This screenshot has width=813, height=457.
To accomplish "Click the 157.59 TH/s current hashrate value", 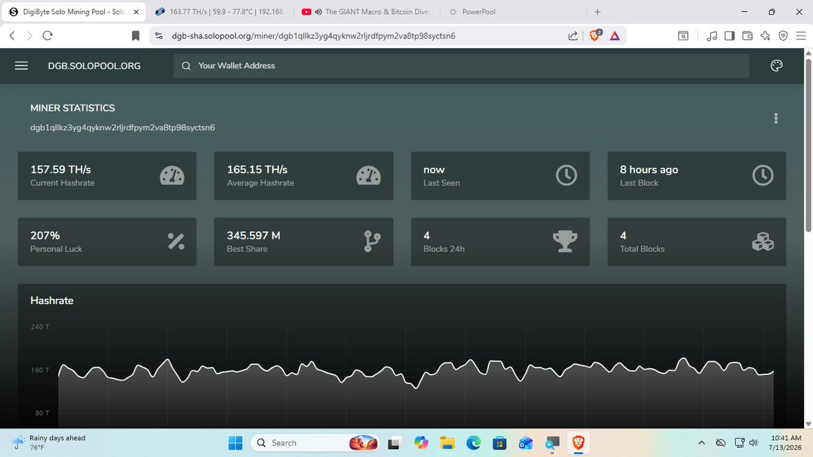I will pyautogui.click(x=61, y=169).
